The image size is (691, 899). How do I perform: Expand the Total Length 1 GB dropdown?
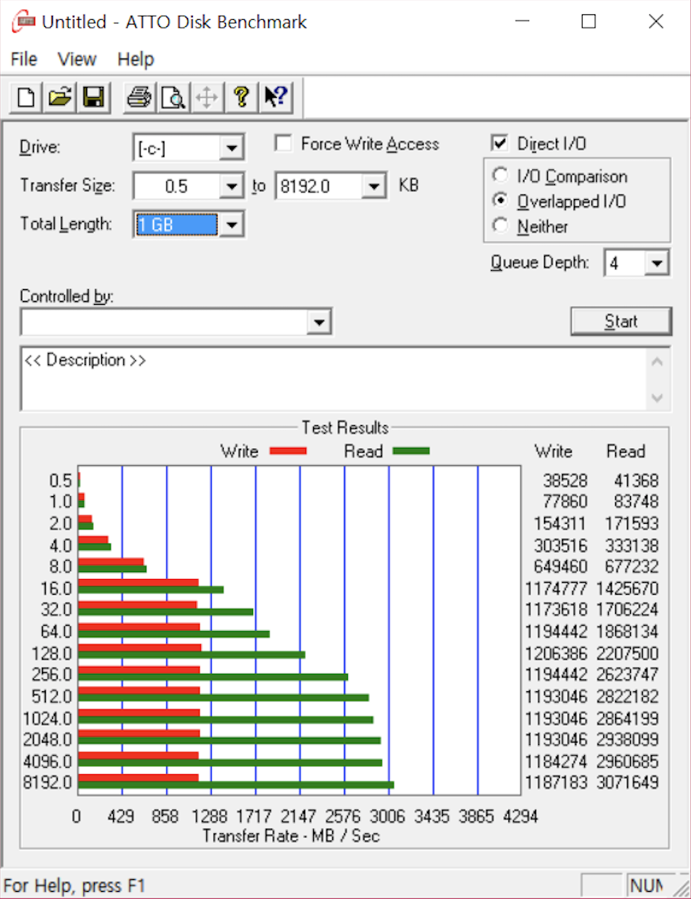tap(232, 224)
